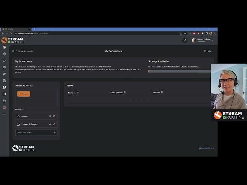The height and width of the screenshot is (185, 247).
Task: Open the video camera icon in sidebar
Action: pyautogui.click(x=4, y=94)
